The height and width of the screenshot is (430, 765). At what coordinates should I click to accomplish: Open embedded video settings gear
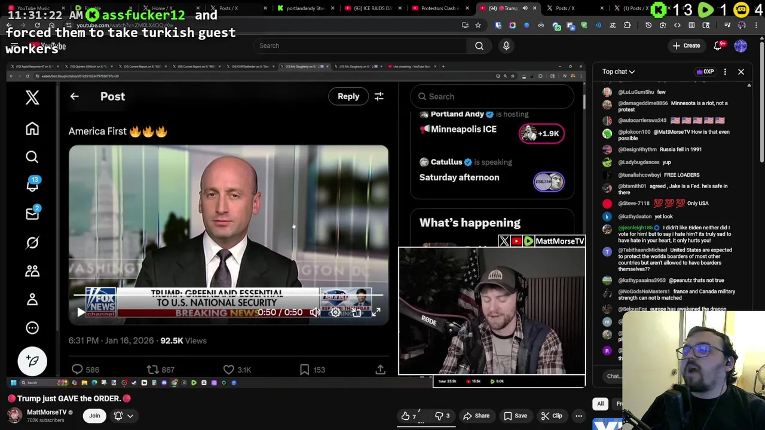pyautogui.click(x=335, y=312)
